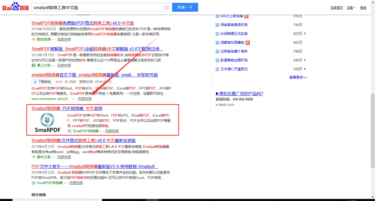Click e.baidu.com link
Image resolution: width=375 pixels, height=201 pixels.
tap(225, 104)
